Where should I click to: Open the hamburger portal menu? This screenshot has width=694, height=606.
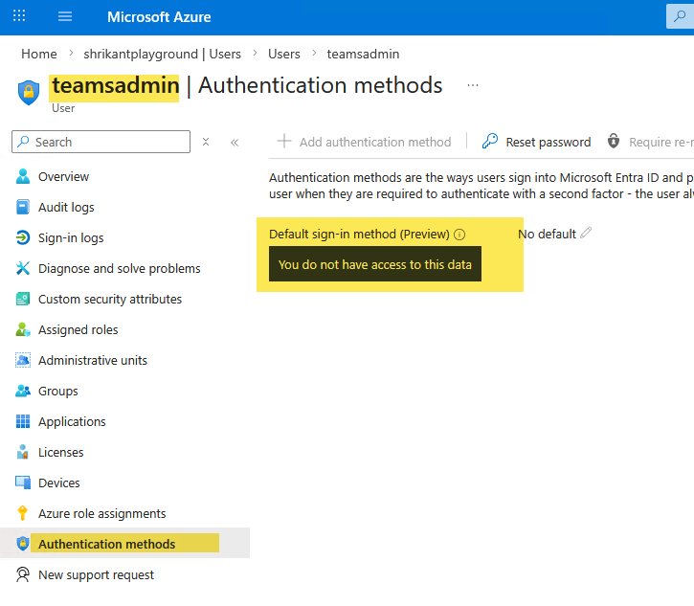tap(65, 17)
